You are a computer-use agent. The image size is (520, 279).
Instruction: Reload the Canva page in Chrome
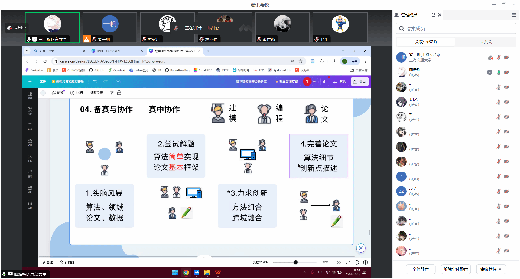(45, 61)
